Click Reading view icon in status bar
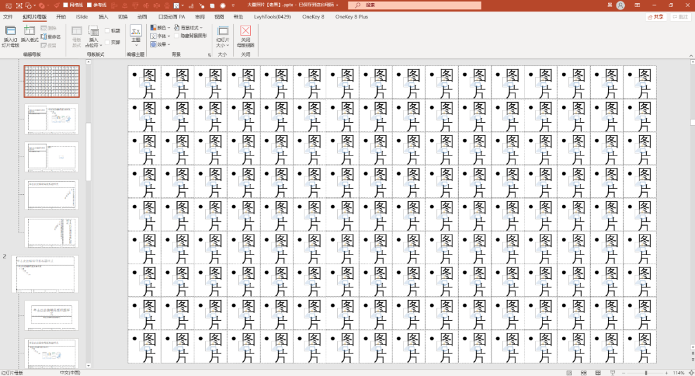The width and height of the screenshot is (695, 376). tap(598, 373)
